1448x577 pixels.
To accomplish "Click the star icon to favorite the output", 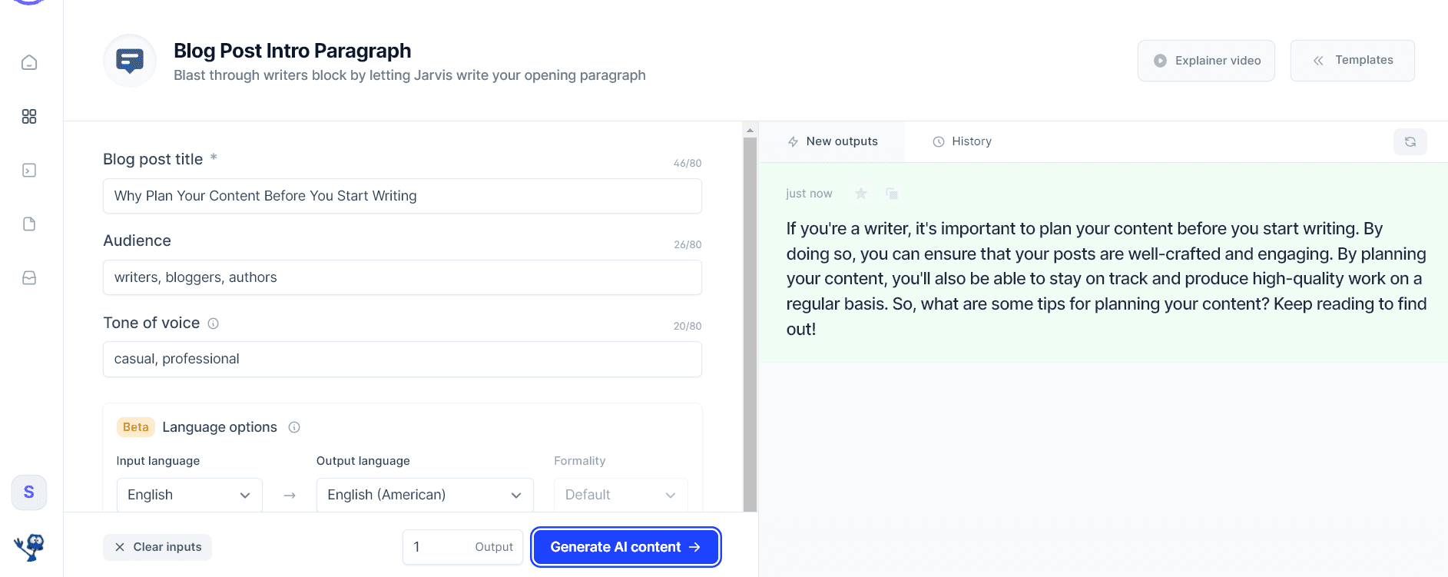I will coord(861,194).
